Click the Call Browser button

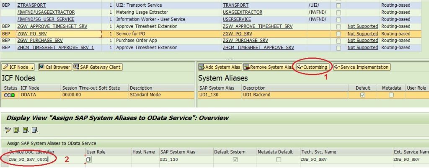coord(55,67)
